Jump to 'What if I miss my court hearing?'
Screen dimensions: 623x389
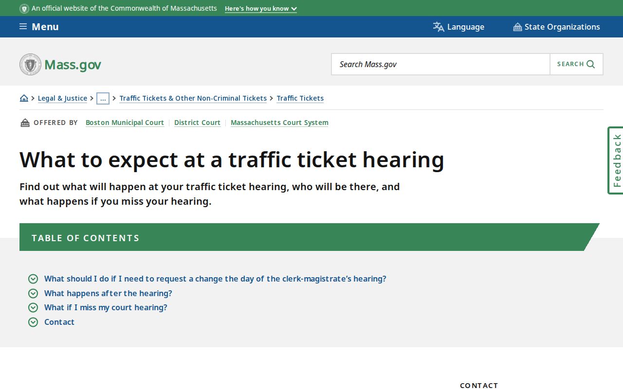point(106,307)
